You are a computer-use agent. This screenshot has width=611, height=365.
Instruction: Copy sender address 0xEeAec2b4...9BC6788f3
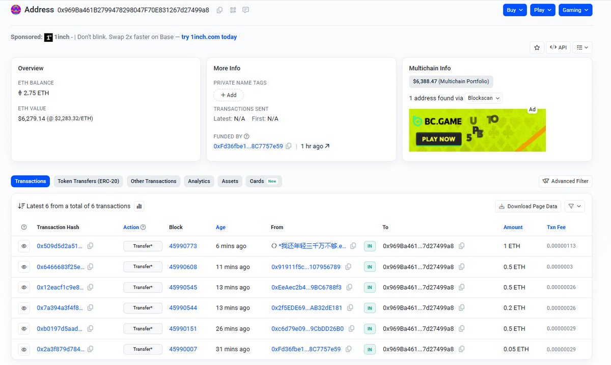point(349,287)
